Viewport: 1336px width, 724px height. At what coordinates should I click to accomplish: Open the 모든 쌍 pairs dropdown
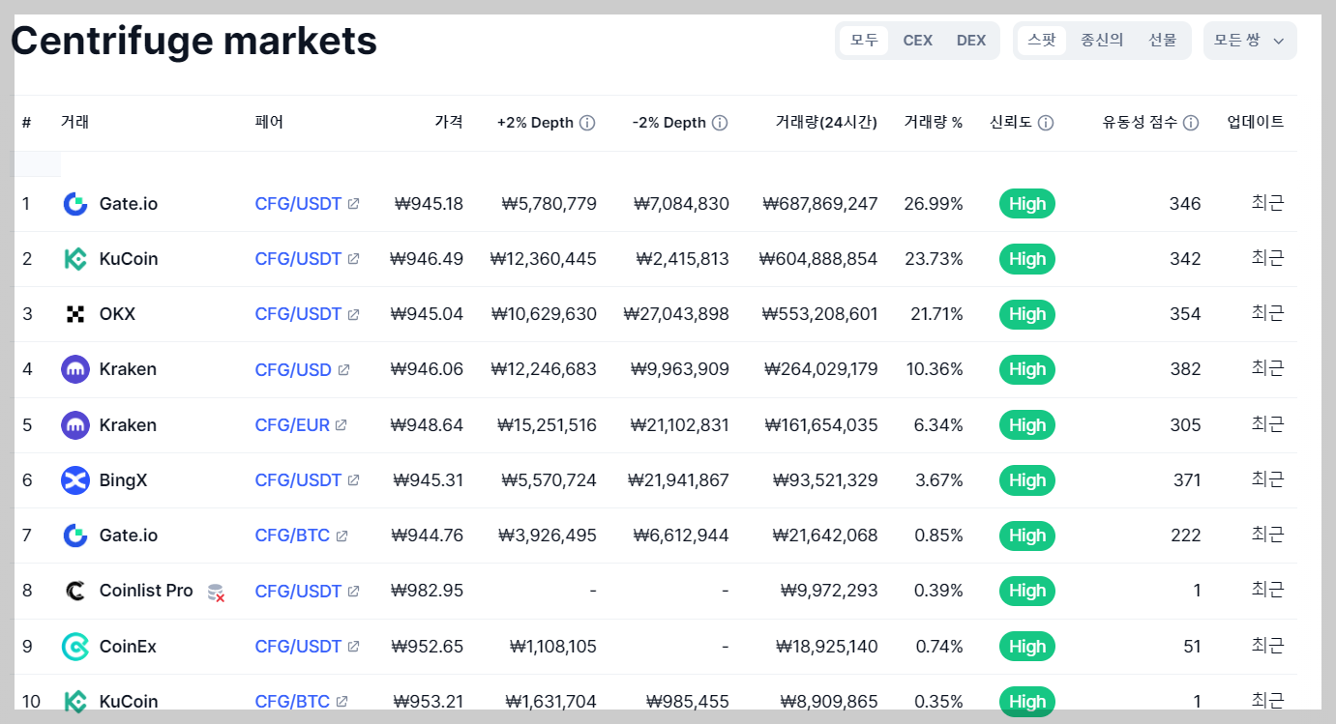1250,41
